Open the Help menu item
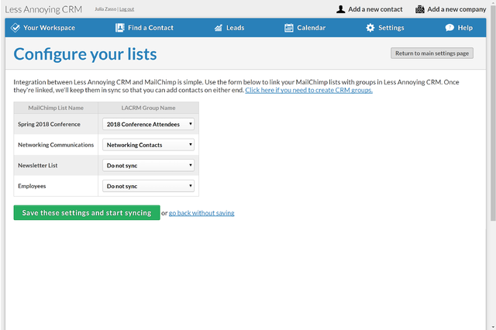The width and height of the screenshot is (496, 330). coord(459,28)
